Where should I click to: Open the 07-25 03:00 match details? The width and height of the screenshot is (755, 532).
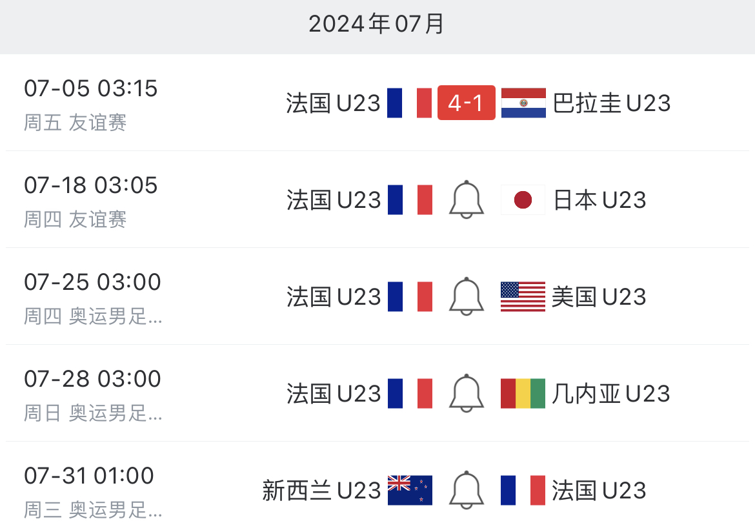point(377,296)
